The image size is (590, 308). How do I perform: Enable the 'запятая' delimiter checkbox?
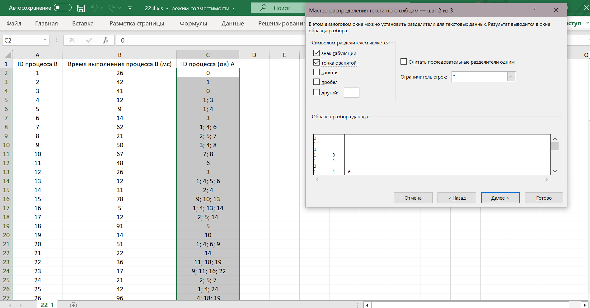[316, 72]
